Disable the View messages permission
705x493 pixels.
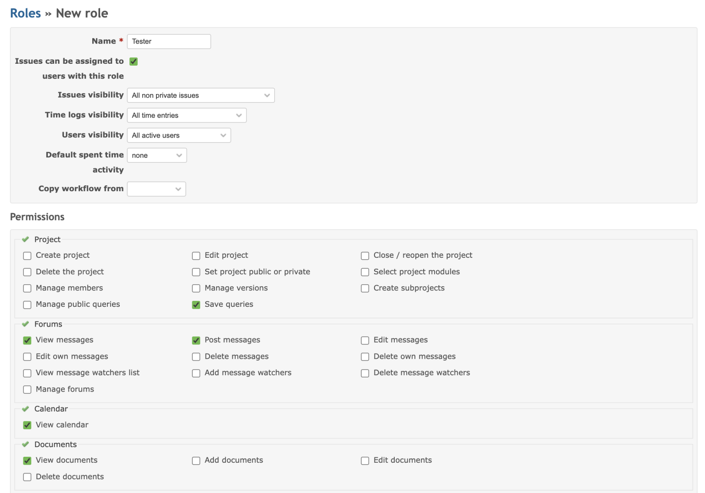point(27,340)
